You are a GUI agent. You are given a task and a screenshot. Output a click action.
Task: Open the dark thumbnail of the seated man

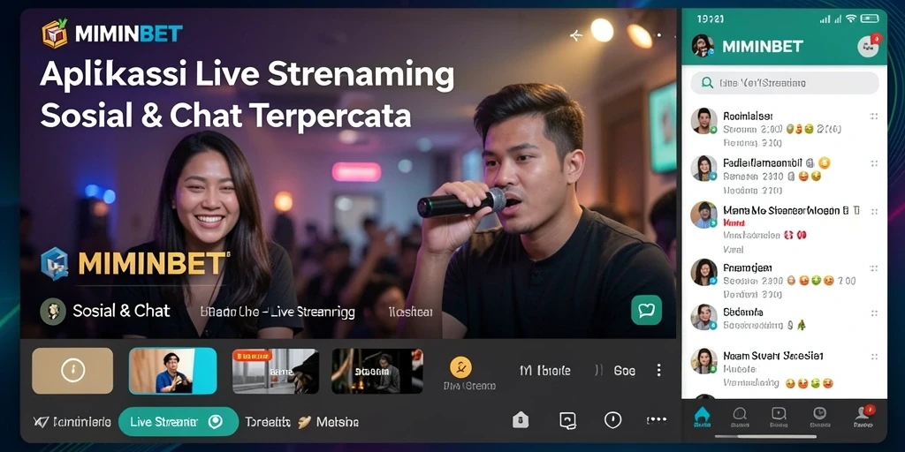377,371
